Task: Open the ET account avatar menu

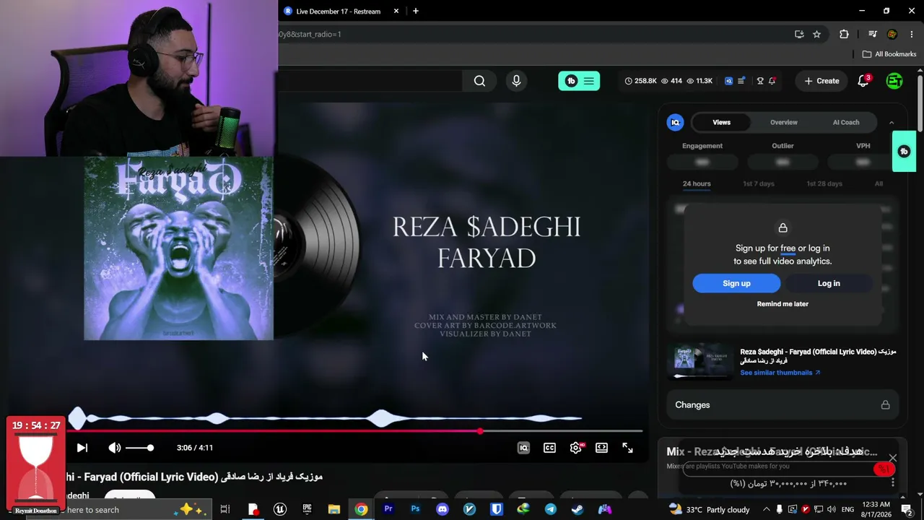Action: pyautogui.click(x=894, y=81)
